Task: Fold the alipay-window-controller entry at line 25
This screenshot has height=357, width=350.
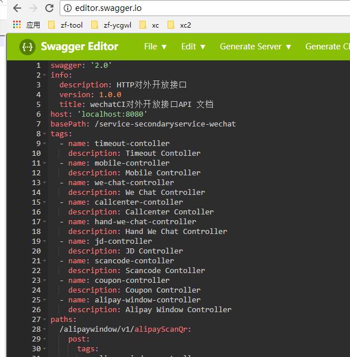Action: (x=45, y=300)
